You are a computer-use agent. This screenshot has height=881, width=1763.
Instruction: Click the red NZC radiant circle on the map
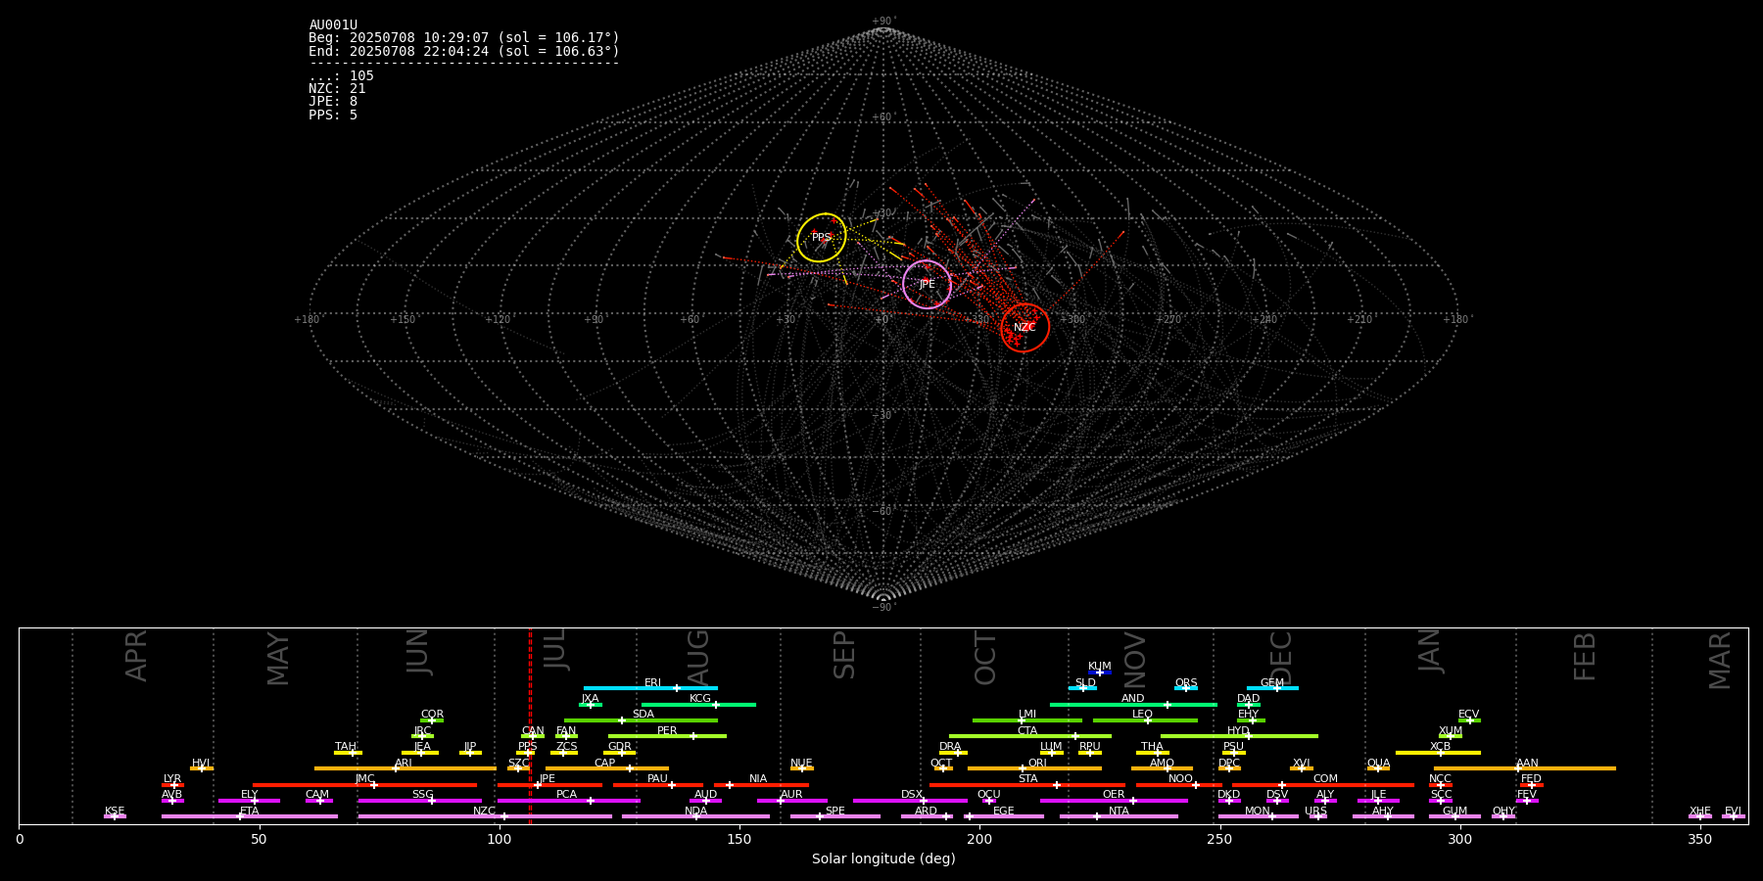[1024, 328]
